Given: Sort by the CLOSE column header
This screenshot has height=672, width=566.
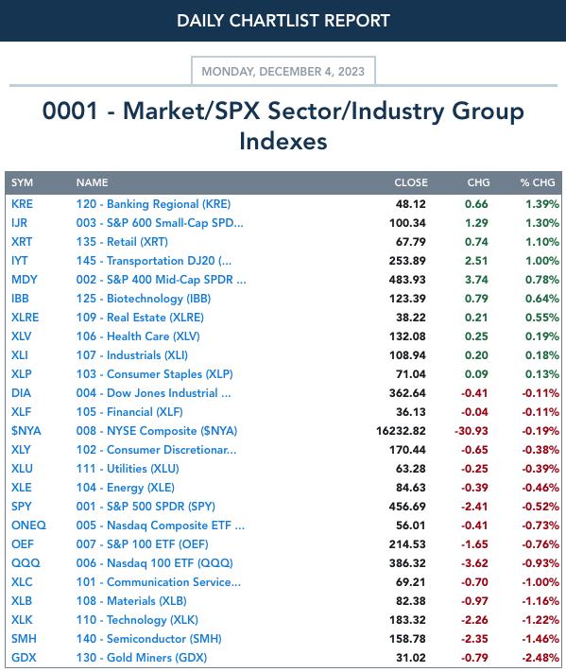Looking at the screenshot, I should (x=411, y=182).
